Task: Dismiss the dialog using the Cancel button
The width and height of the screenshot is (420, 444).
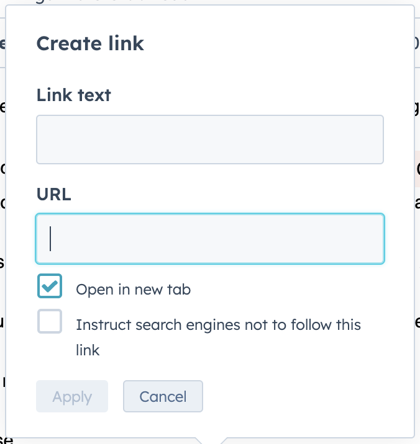Action: (x=163, y=396)
